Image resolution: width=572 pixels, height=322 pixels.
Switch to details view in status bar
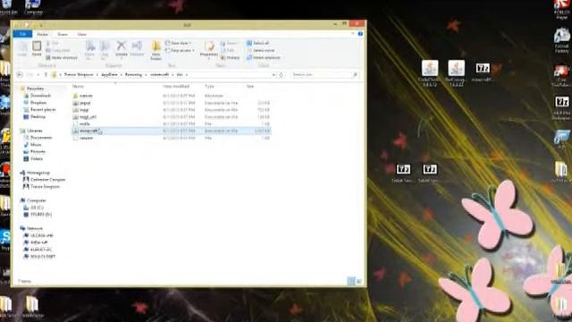click(351, 281)
